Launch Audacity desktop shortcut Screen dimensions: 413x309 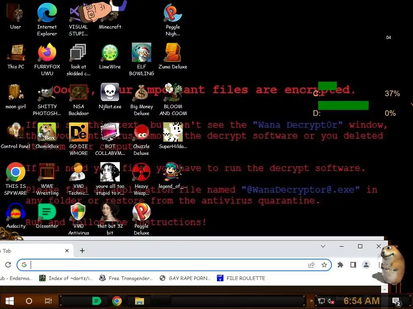coord(16,216)
